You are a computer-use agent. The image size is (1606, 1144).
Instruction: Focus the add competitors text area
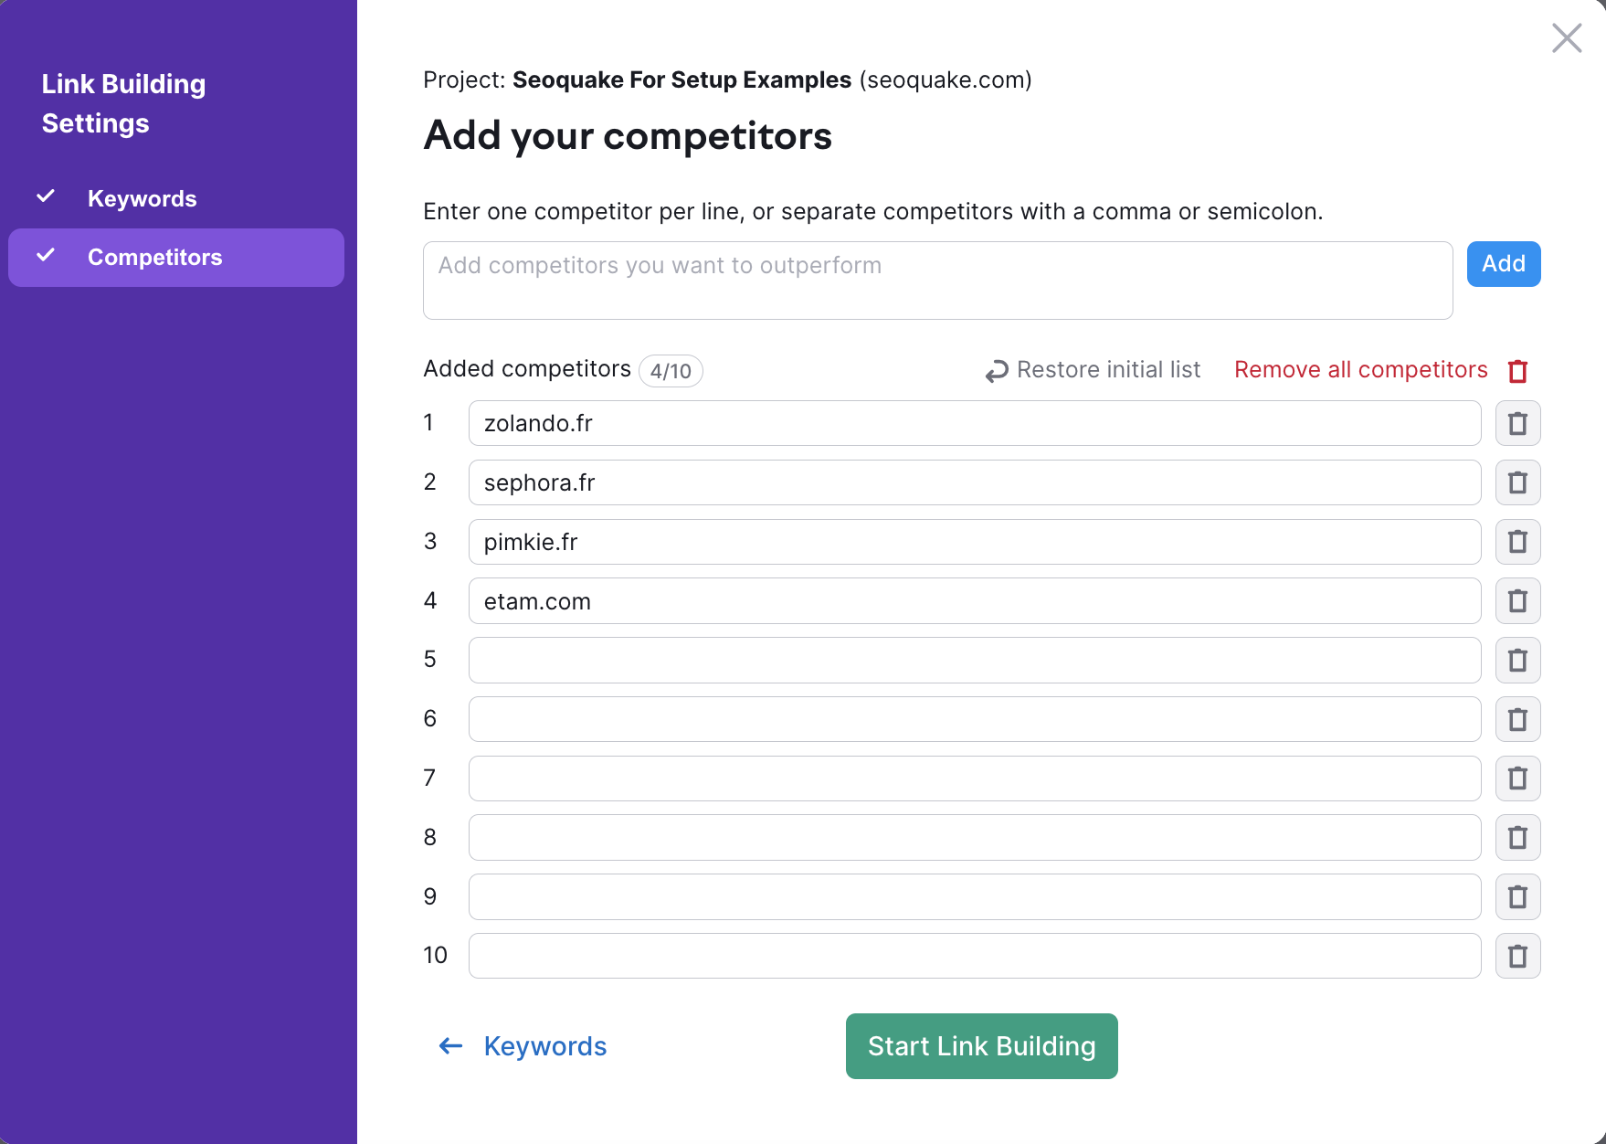tap(937, 281)
